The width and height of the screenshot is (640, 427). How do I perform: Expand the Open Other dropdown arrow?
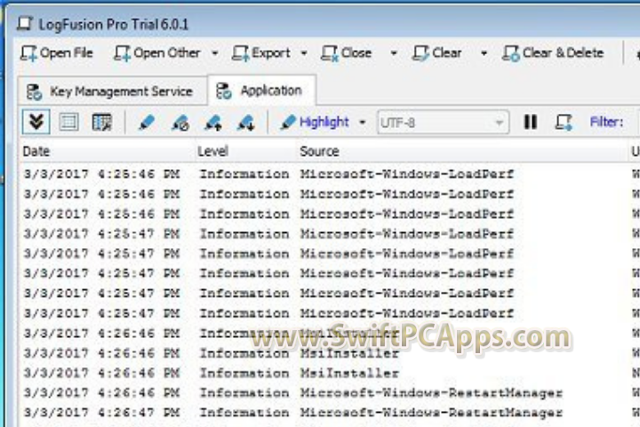[x=215, y=53]
